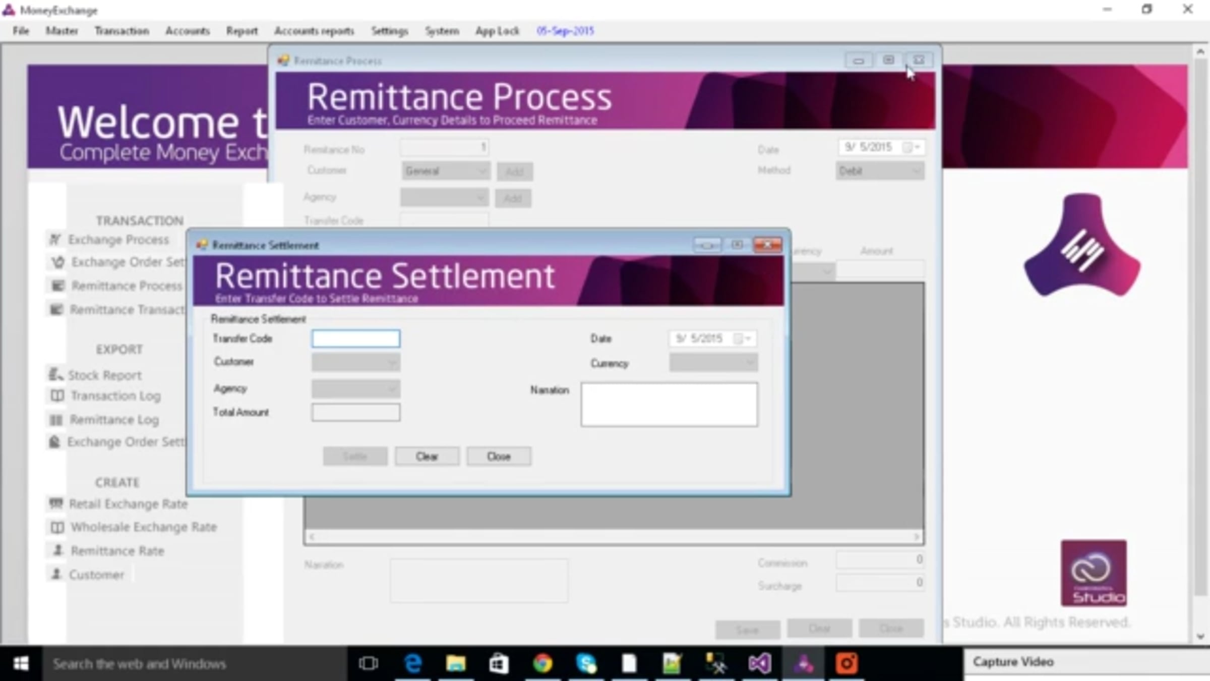Open the Accounts reports menu
1210x681 pixels.
tap(314, 31)
